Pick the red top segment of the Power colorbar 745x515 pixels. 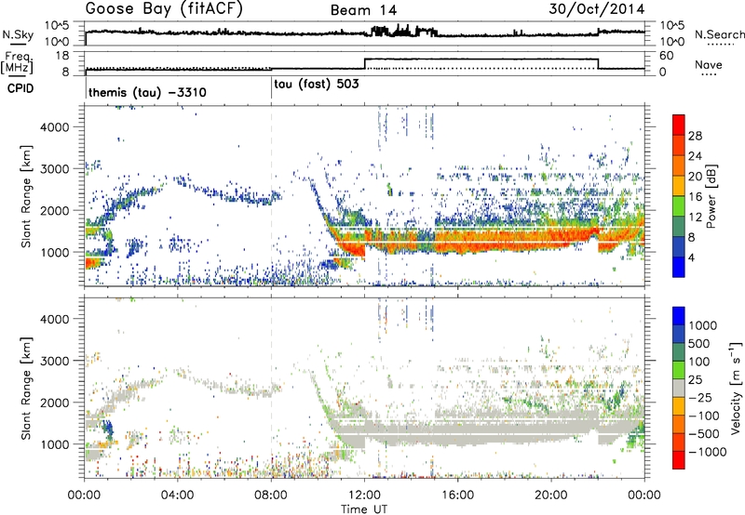(x=679, y=125)
